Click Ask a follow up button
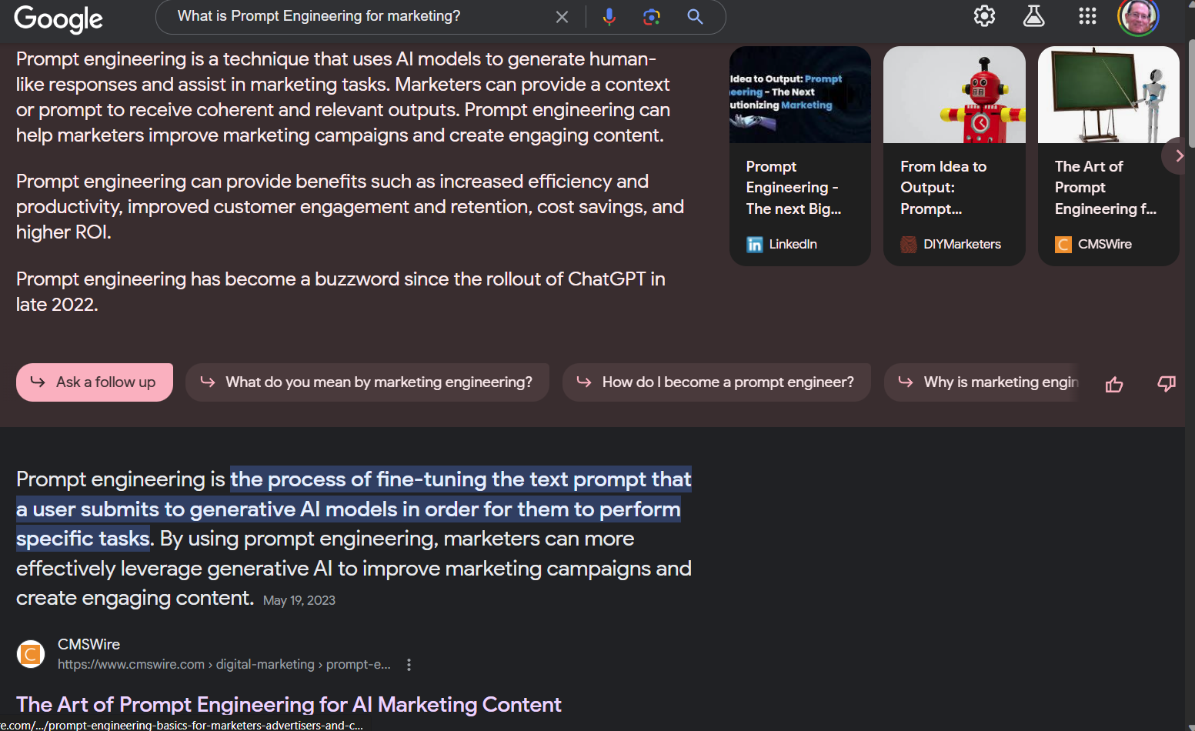Viewport: 1195px width, 731px height. 95,382
